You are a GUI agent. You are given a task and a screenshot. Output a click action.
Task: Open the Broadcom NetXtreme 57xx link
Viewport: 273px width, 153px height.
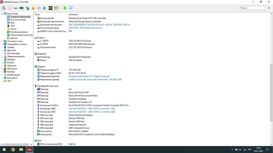click(x=89, y=76)
